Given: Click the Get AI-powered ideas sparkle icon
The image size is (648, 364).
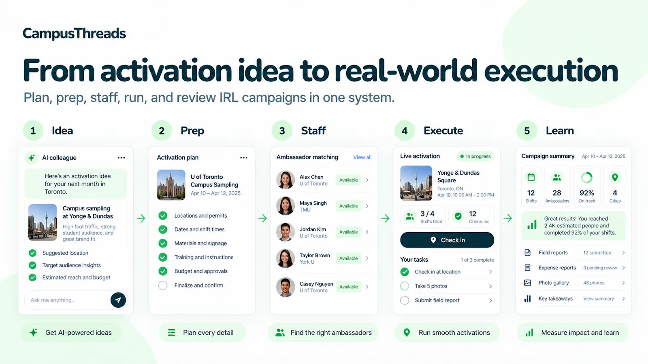Looking at the screenshot, I should [x=34, y=332].
